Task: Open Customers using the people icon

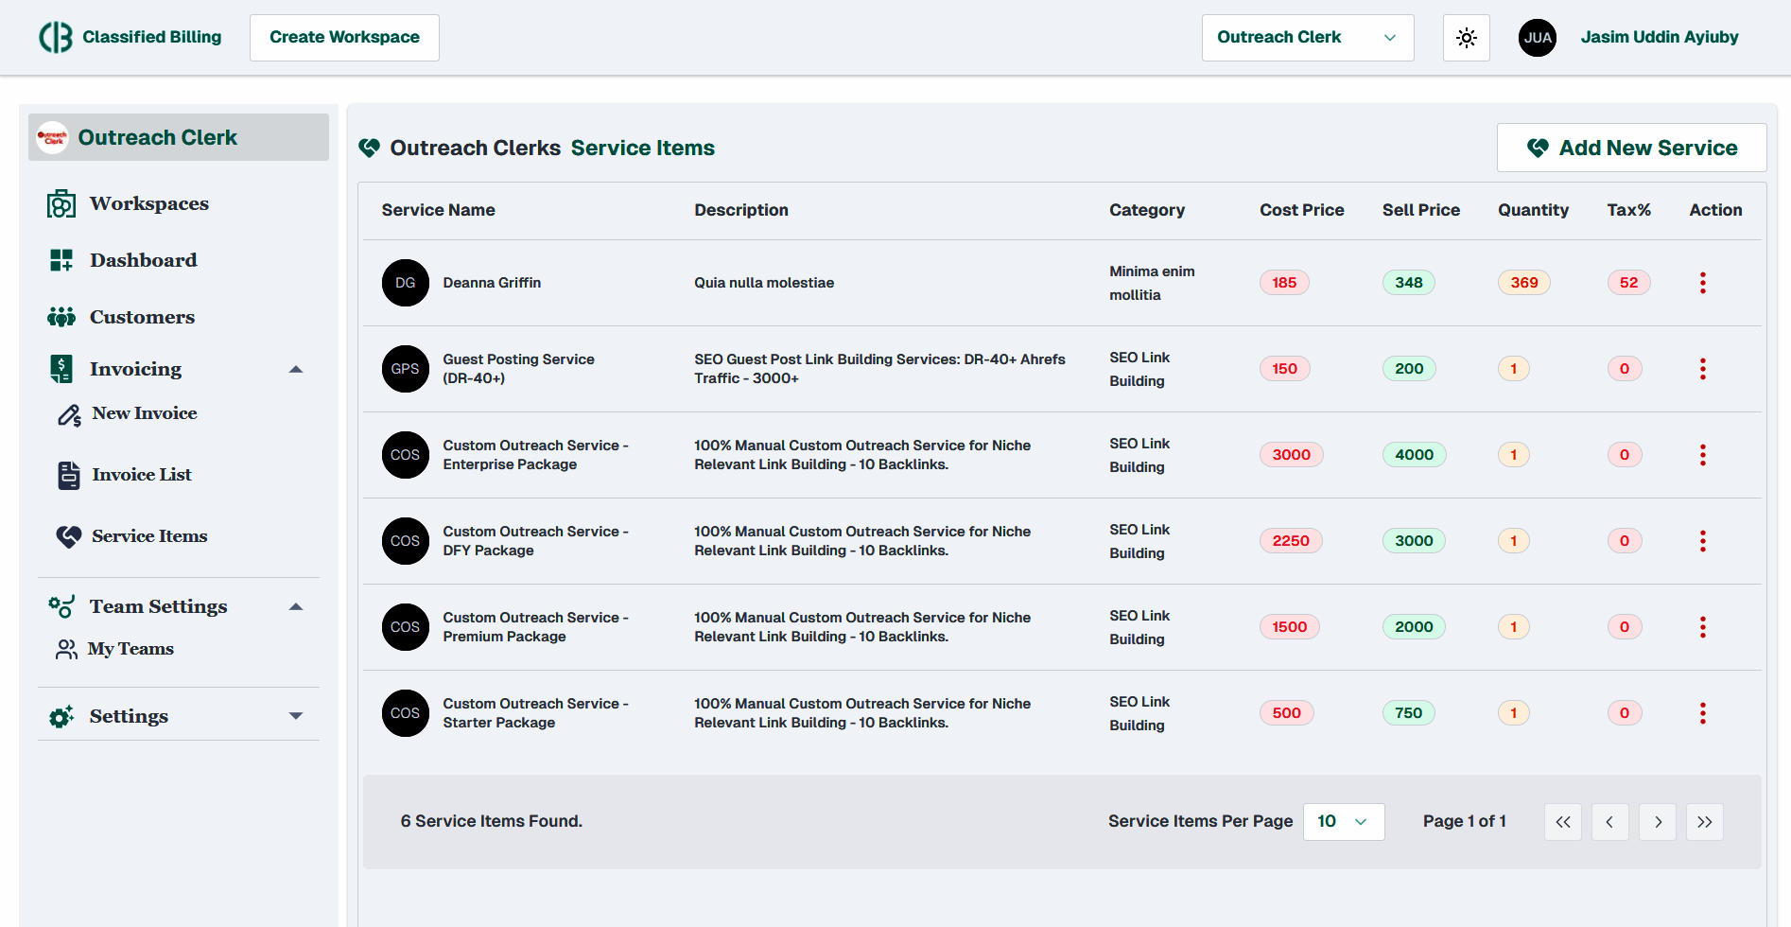Action: [61, 318]
